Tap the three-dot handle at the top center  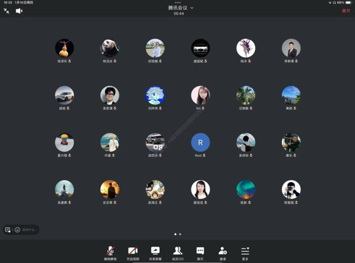pos(177,3)
